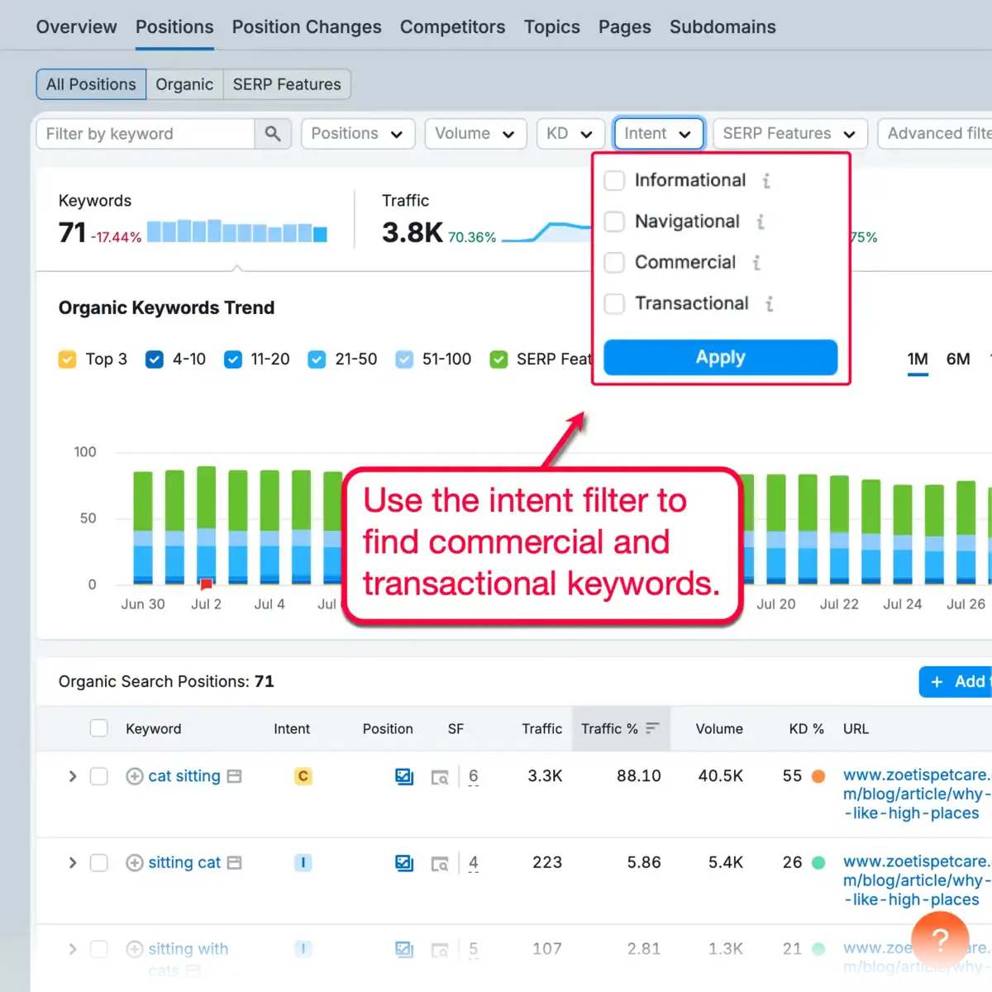992x992 pixels.
Task: Switch to the Competitors tab
Action: (x=452, y=26)
